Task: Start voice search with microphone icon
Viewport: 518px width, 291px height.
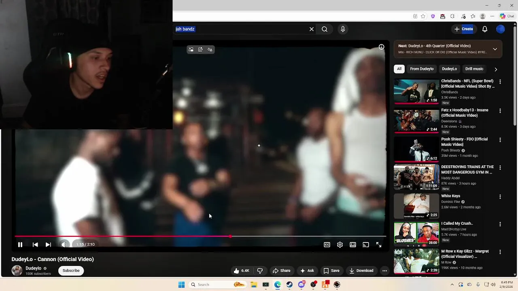Action: coord(343,29)
